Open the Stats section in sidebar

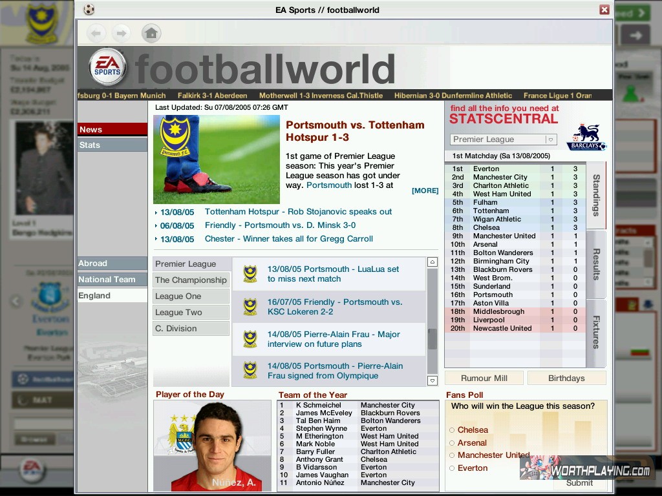click(112, 145)
